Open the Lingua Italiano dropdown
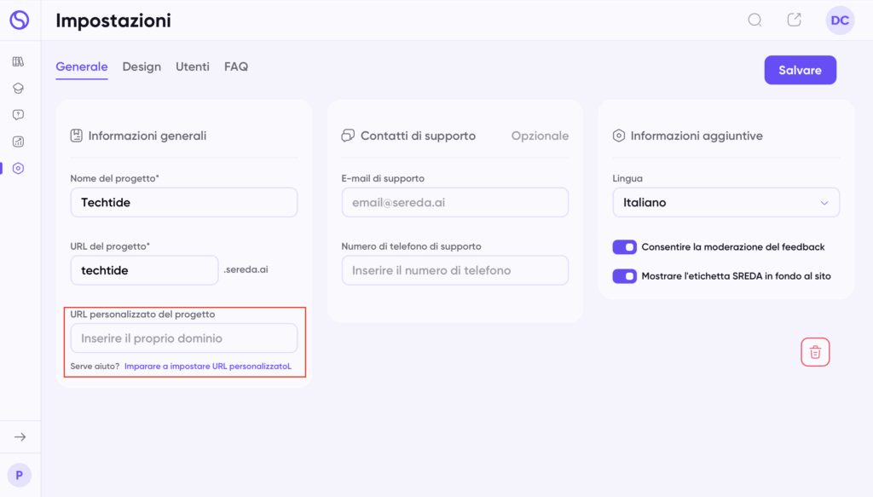 pyautogui.click(x=726, y=203)
